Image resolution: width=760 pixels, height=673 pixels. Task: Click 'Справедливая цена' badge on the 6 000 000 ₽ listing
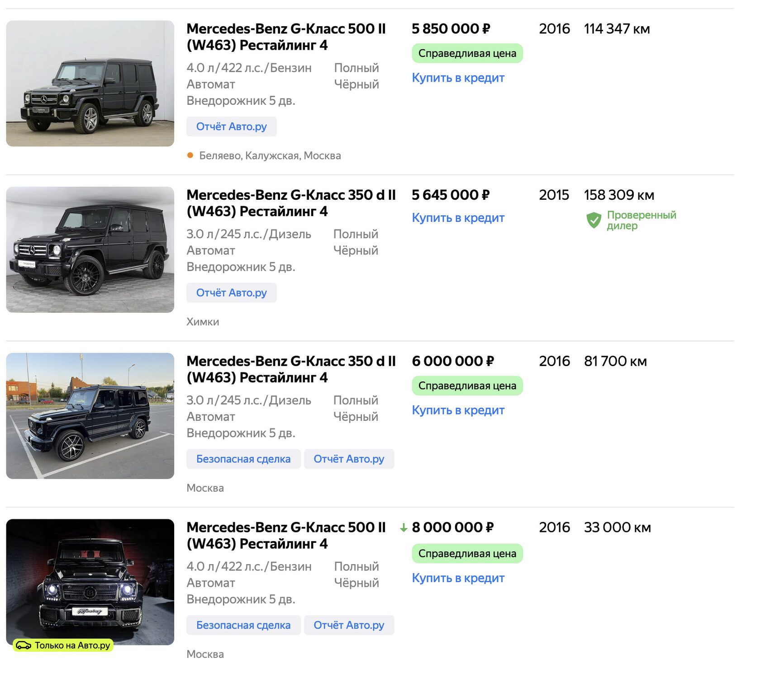(467, 386)
